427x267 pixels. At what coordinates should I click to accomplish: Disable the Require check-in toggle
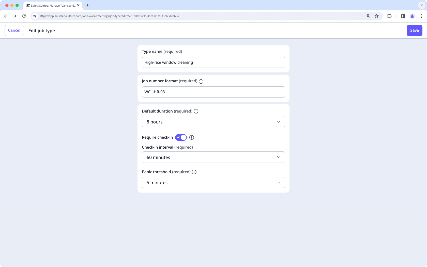(x=181, y=137)
